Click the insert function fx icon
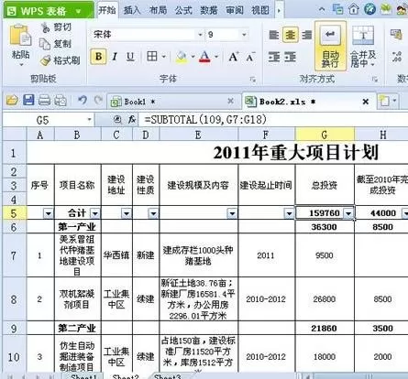 [x=132, y=120]
